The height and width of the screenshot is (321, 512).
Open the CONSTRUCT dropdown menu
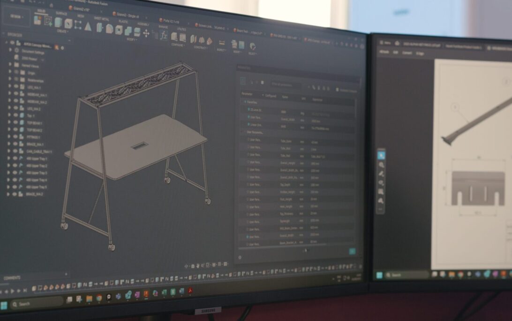(201, 48)
